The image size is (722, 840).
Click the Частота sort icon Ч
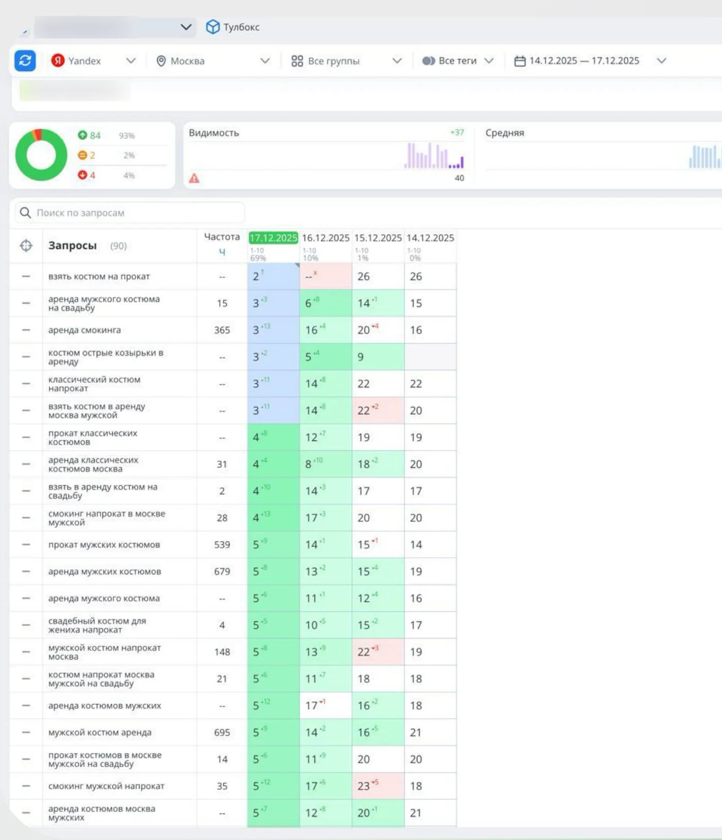[222, 252]
